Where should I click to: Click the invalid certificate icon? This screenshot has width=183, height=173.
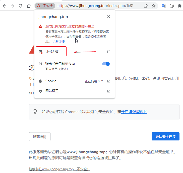click(x=40, y=52)
